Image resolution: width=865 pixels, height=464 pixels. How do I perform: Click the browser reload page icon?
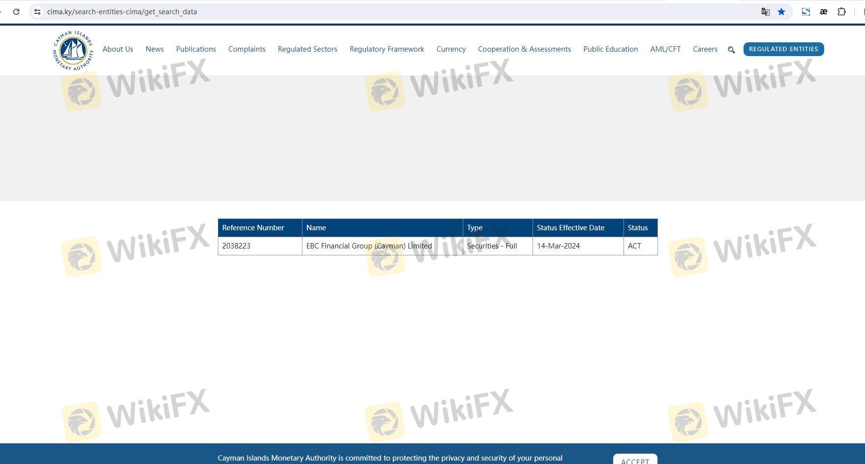point(16,12)
